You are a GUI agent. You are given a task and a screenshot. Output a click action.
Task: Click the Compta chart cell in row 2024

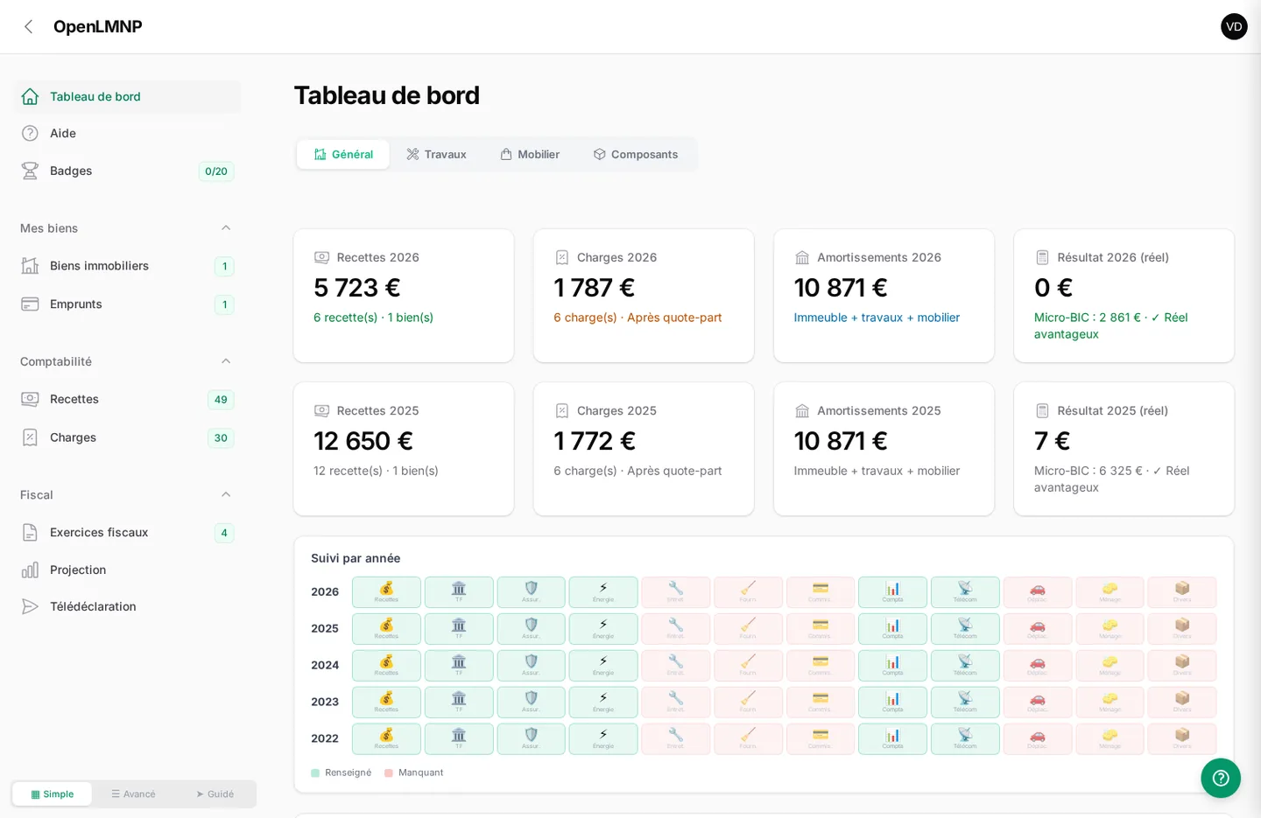point(892,666)
